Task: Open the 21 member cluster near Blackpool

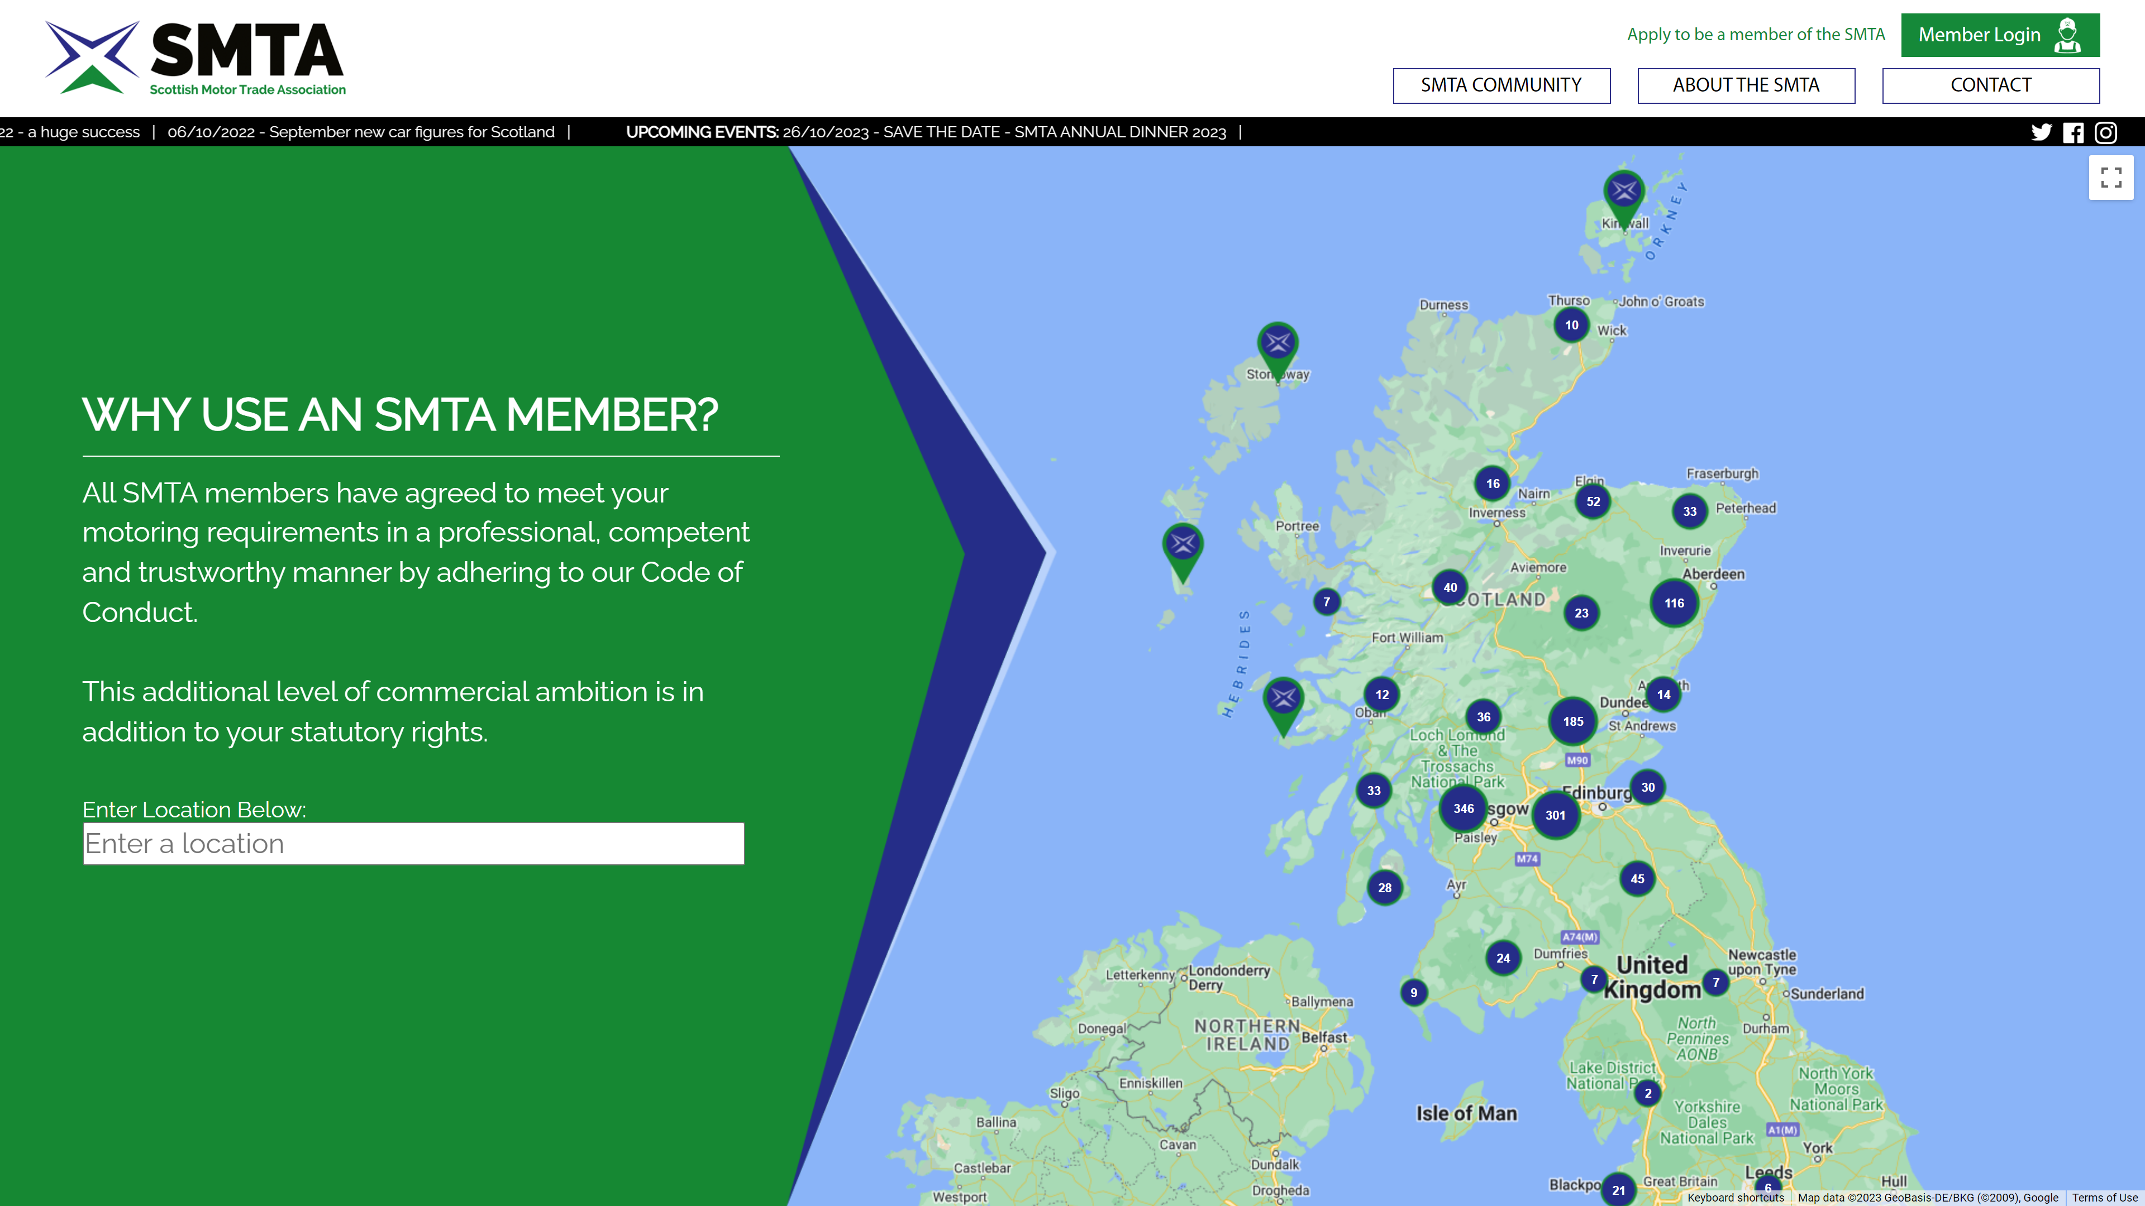Action: click(1618, 1190)
